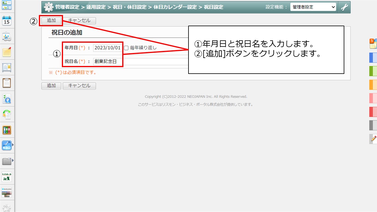
Task: Click the bulletin board icon
Action: pyautogui.click(x=6, y=67)
